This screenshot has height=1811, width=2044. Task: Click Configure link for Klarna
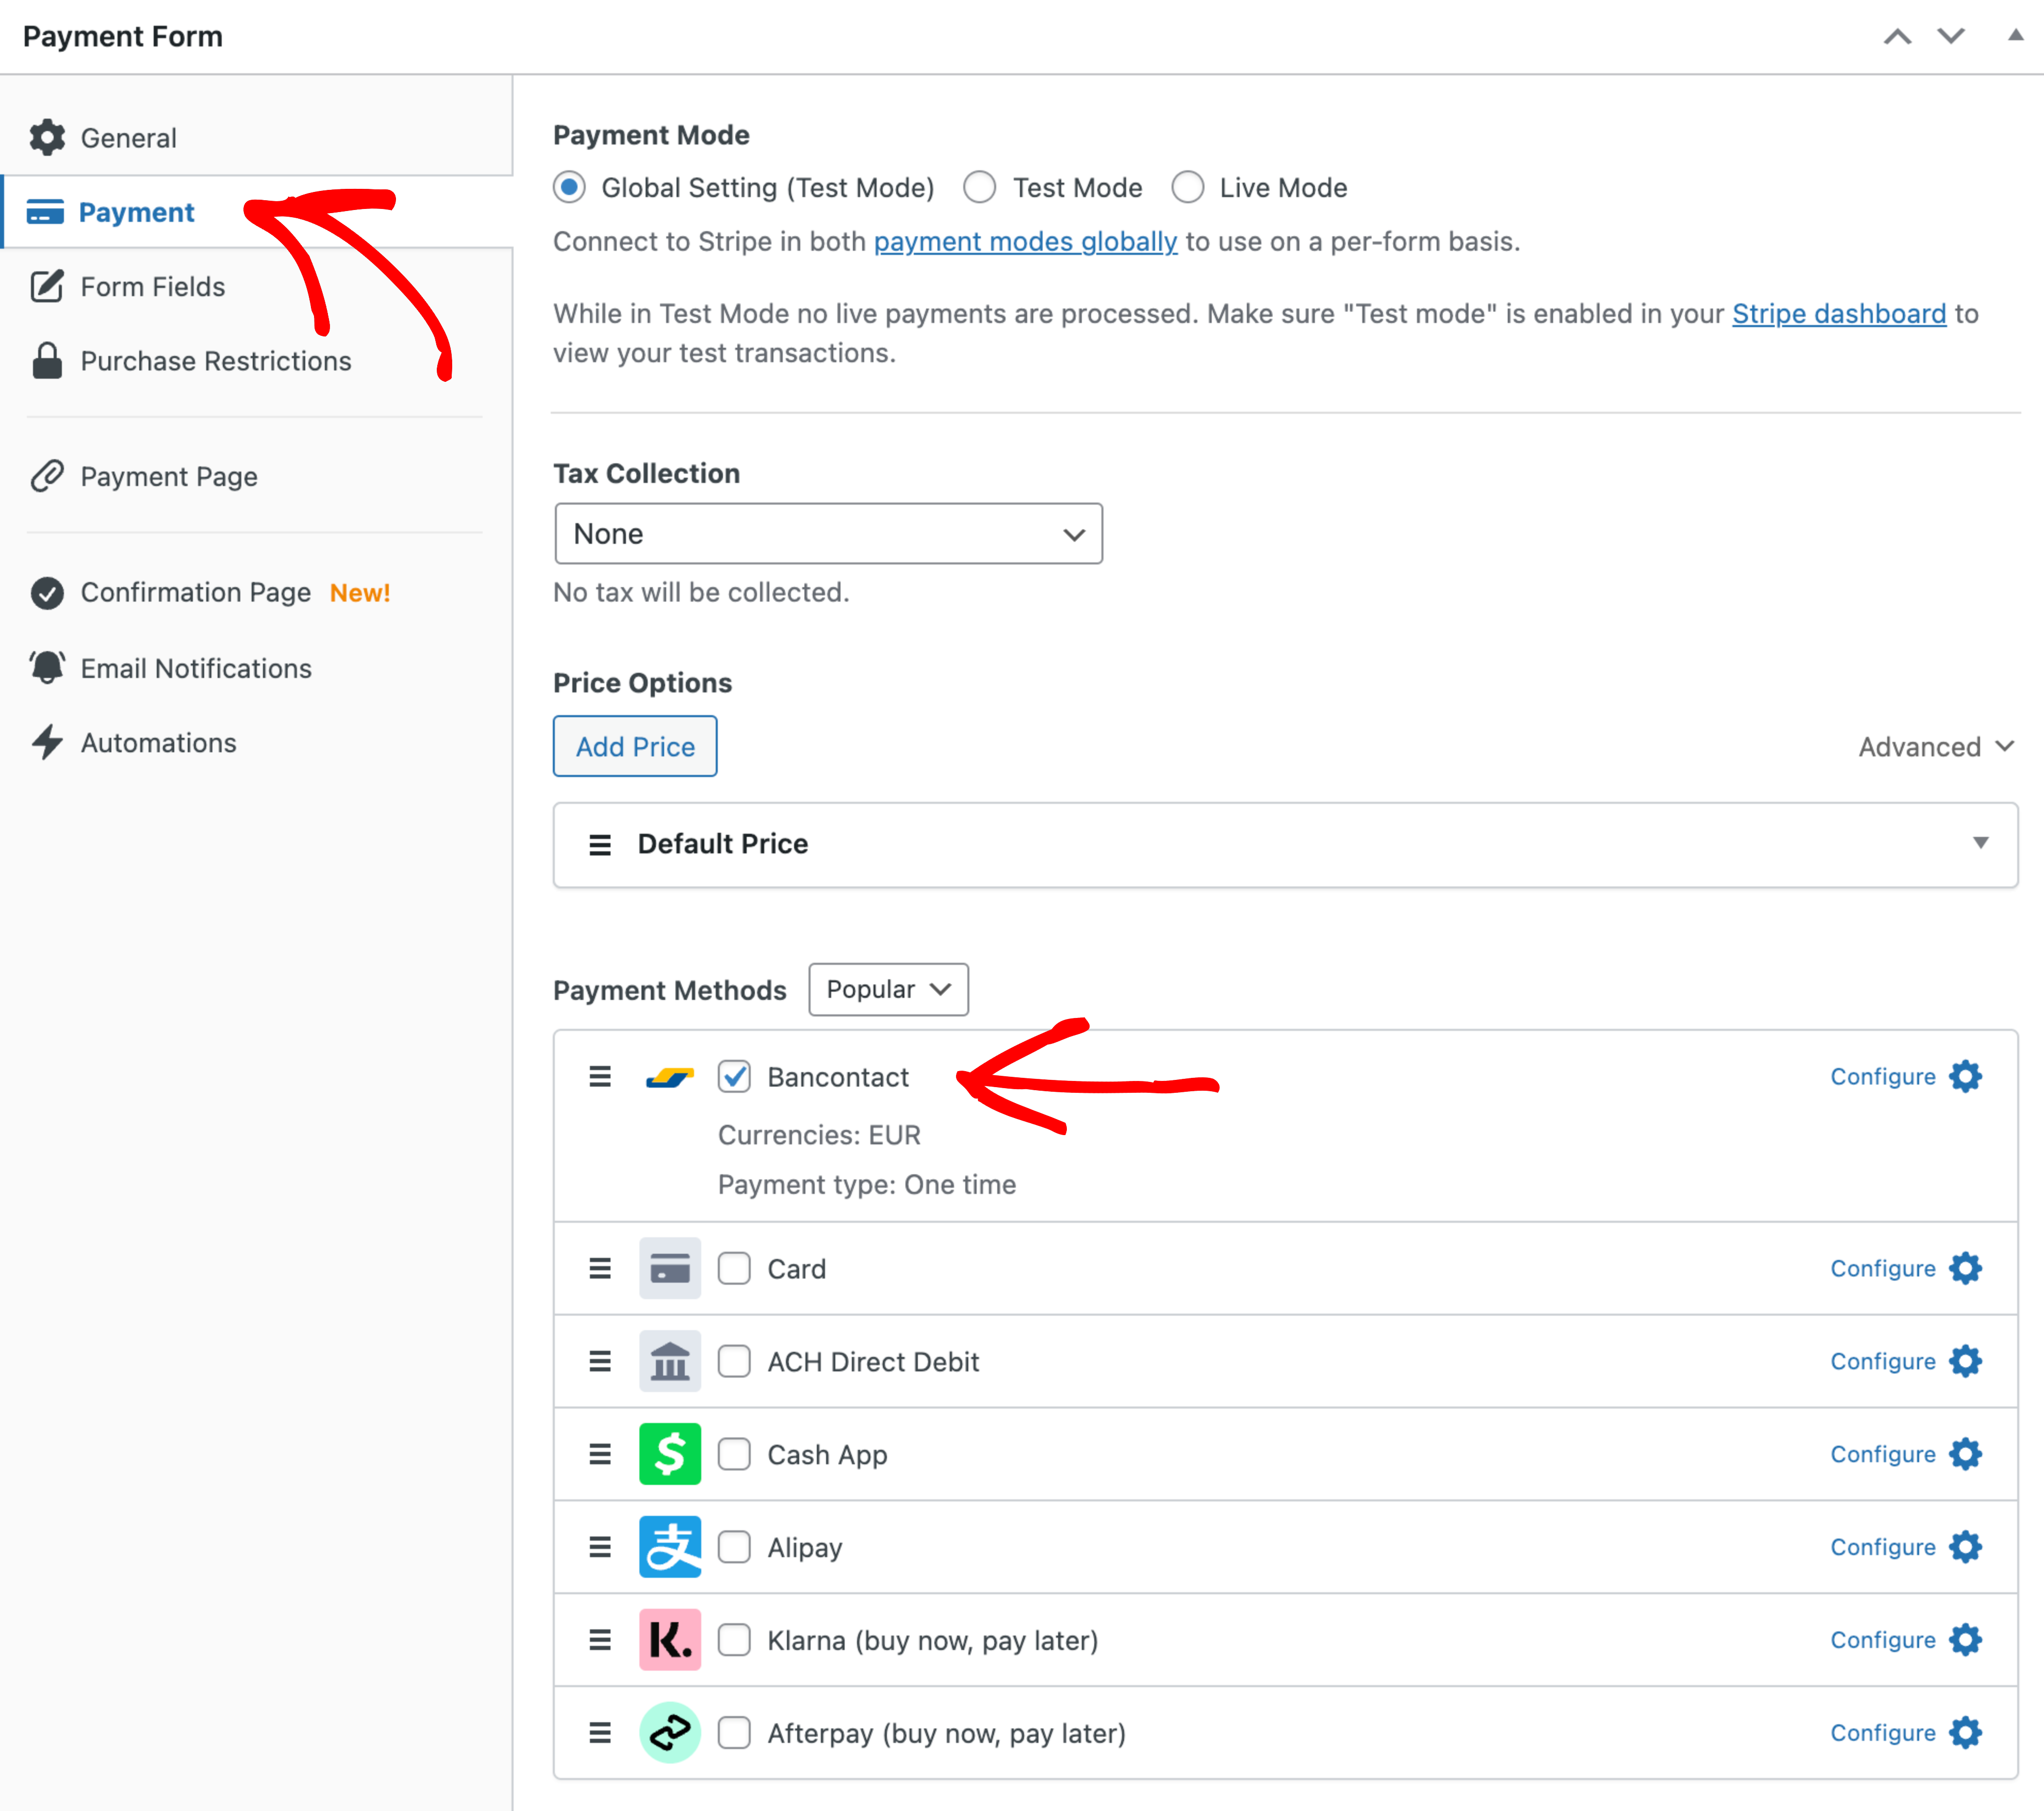[x=1882, y=1640]
